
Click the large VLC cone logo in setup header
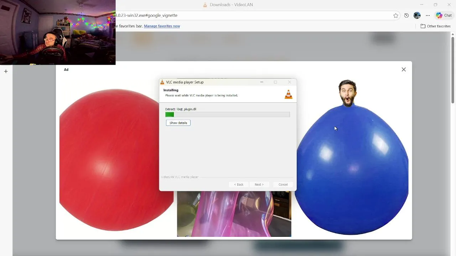pos(289,94)
